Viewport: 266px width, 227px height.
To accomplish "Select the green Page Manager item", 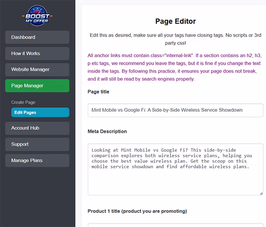I will 37,86.
